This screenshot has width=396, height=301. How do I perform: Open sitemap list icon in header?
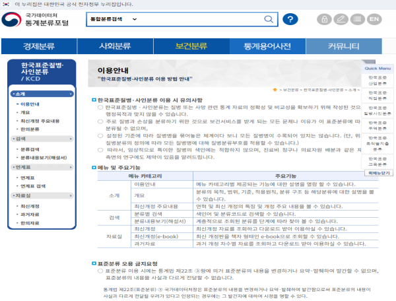click(356, 19)
